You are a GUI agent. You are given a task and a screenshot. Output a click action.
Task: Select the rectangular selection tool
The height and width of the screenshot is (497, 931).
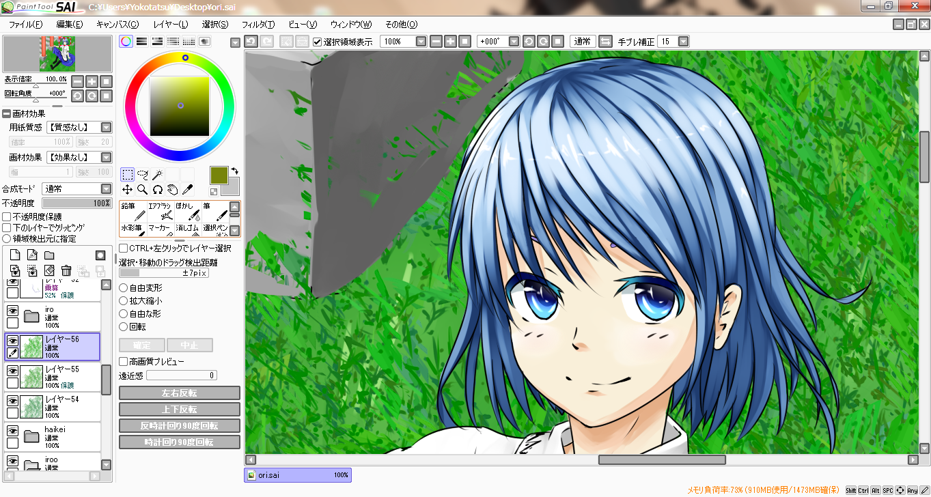[x=128, y=174]
